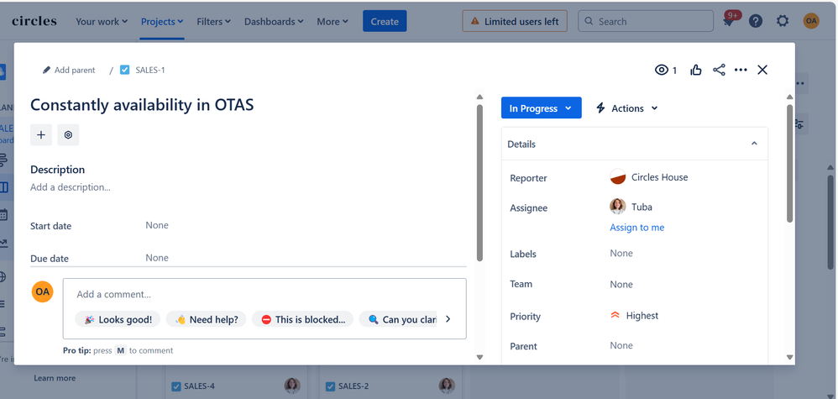Click the Learn more link behind the dialog
The image size is (838, 399).
tap(55, 378)
